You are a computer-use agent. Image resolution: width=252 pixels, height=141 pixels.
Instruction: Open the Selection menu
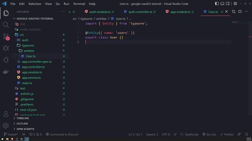coord(35,4)
